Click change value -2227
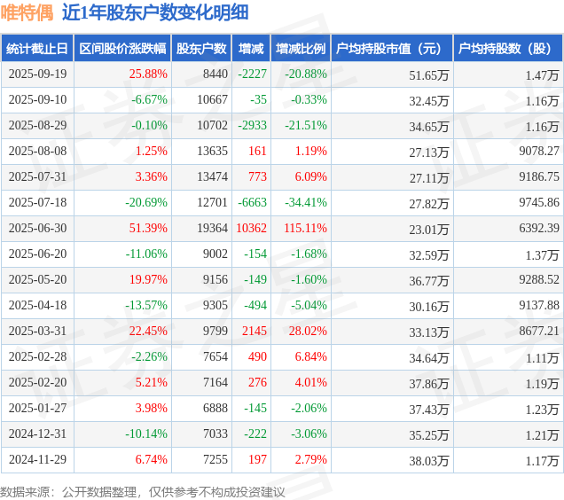This screenshot has height=500, width=564. [x=253, y=74]
